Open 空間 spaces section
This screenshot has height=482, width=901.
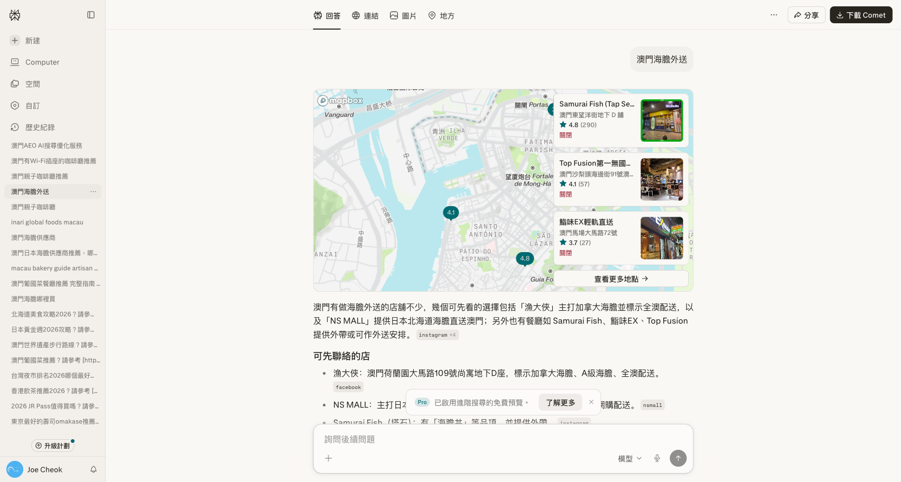click(x=25, y=84)
